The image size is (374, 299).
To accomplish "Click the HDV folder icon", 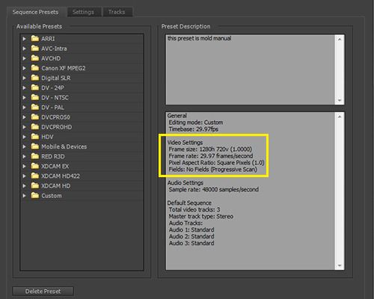I will (x=35, y=137).
